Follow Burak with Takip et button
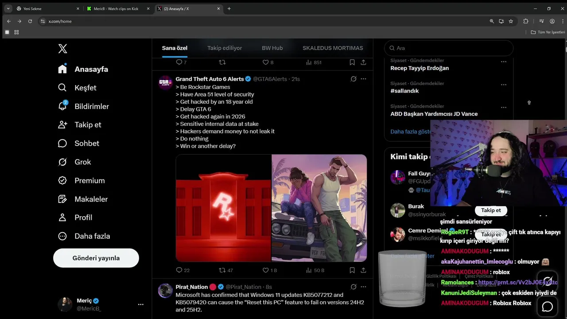 491,210
